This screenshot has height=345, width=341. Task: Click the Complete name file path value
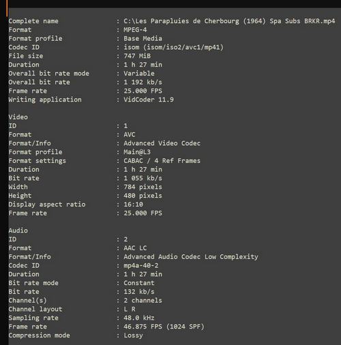pyautogui.click(x=229, y=21)
